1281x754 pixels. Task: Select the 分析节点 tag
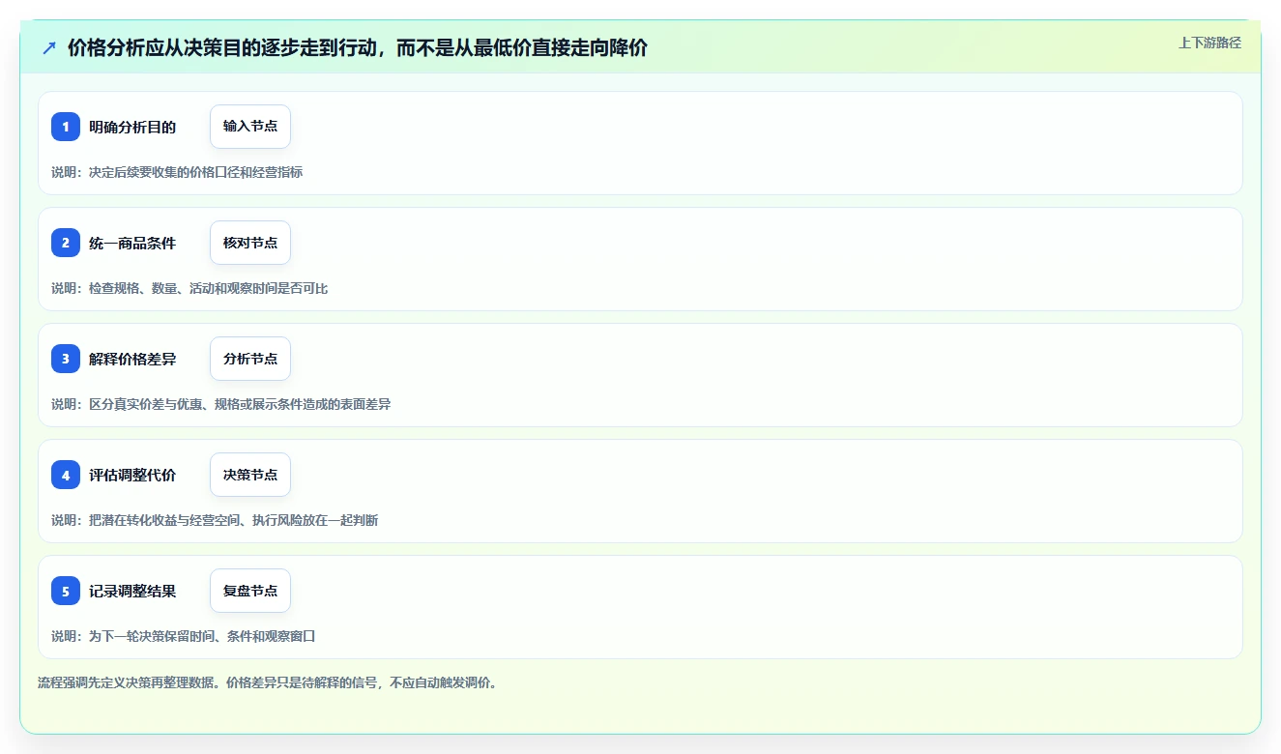click(x=250, y=359)
